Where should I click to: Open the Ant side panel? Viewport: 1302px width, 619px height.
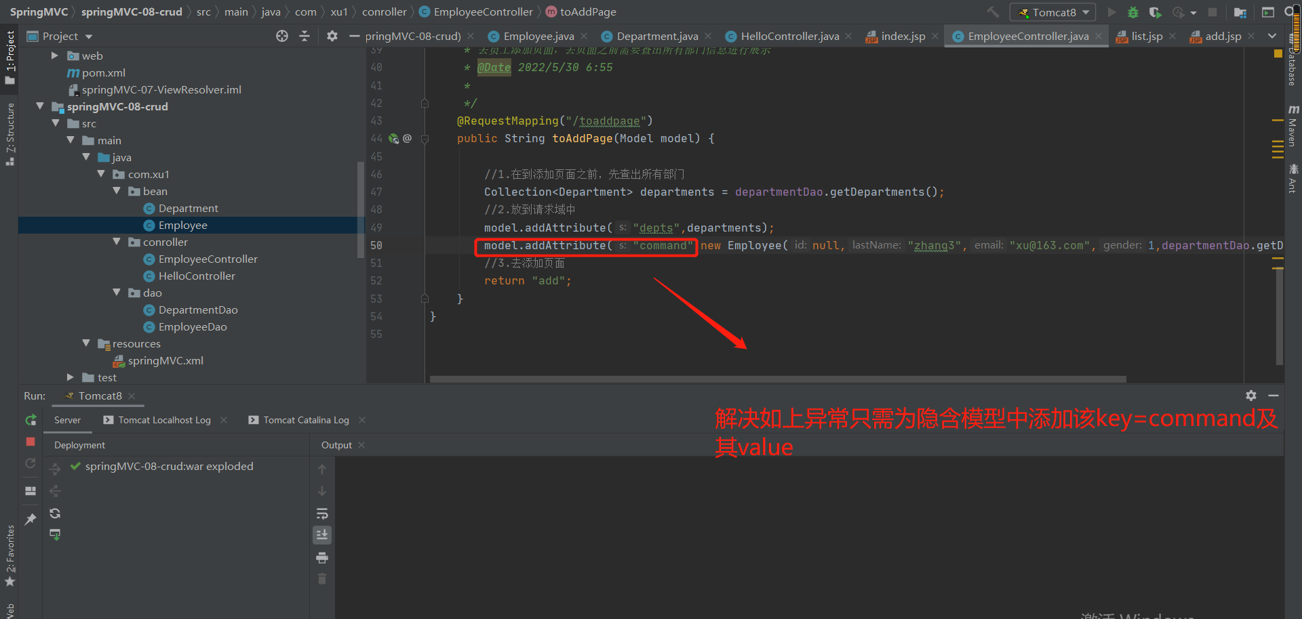click(1293, 178)
